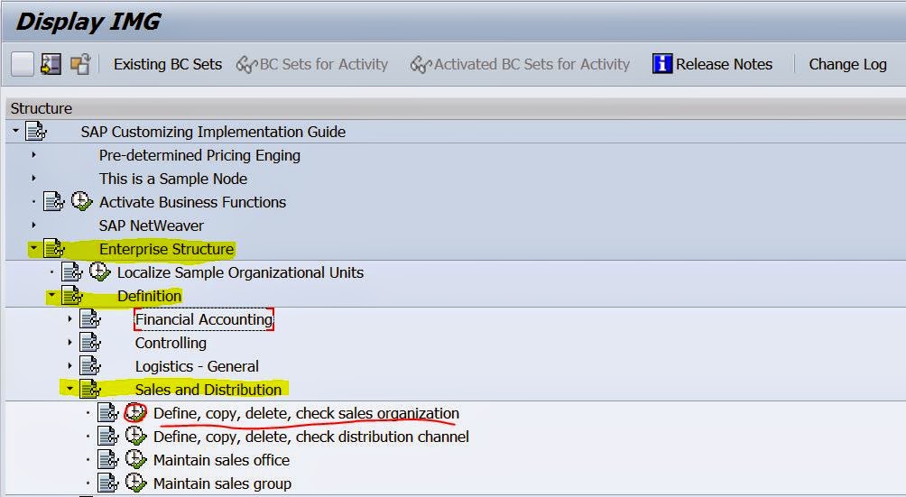Collapse the SAP Customizing Implementation Guide node
Screen dimensions: 906x497
[15, 131]
